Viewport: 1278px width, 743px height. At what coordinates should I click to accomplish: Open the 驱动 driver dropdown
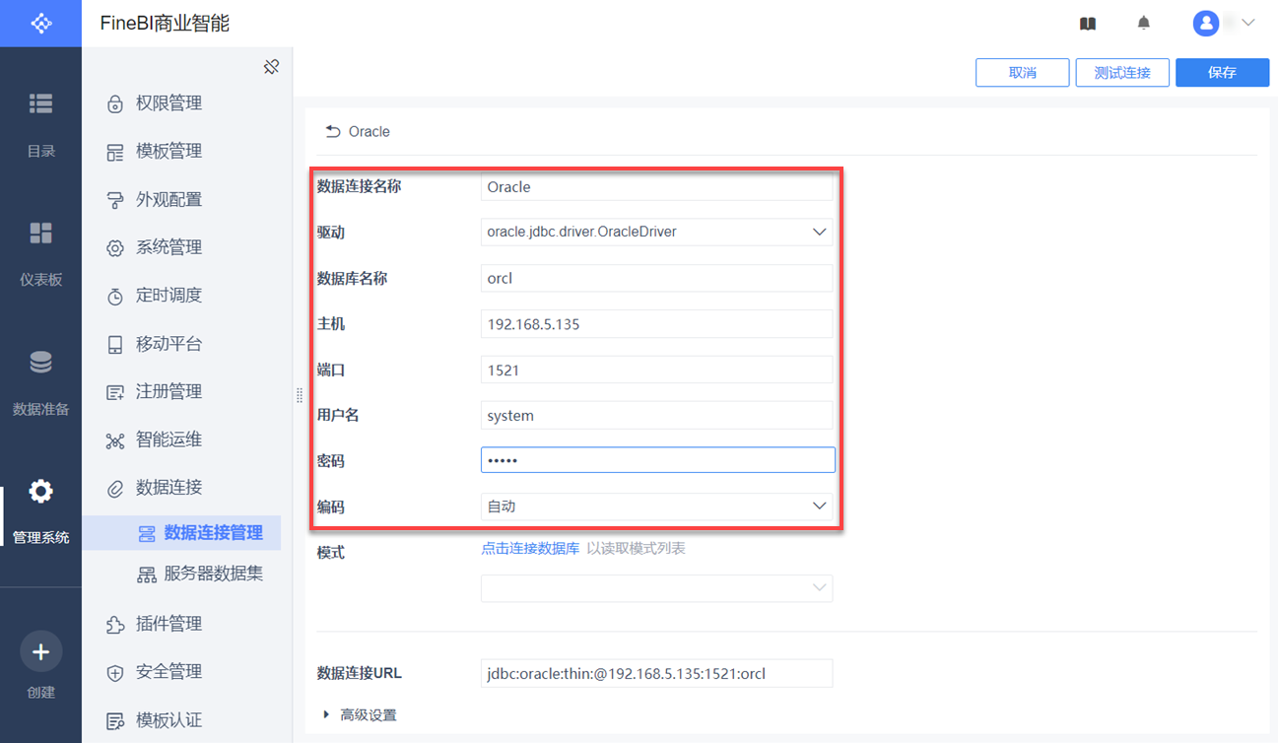coord(656,232)
